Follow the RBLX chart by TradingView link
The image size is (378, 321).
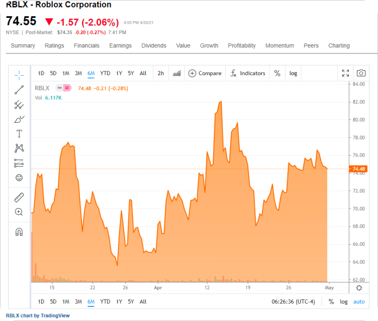(x=38, y=316)
